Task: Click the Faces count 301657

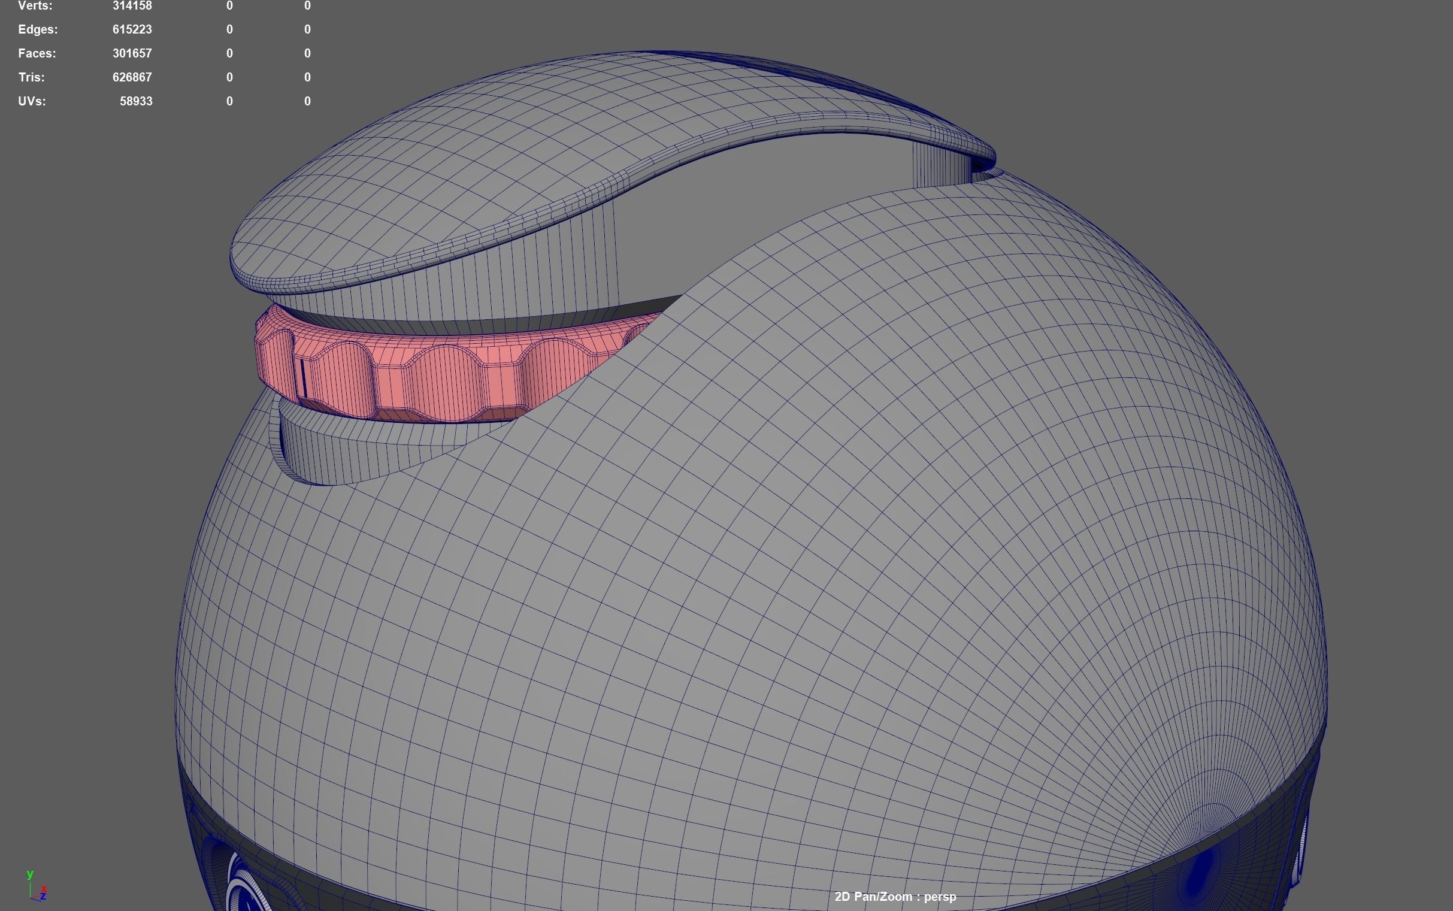Action: tap(132, 54)
